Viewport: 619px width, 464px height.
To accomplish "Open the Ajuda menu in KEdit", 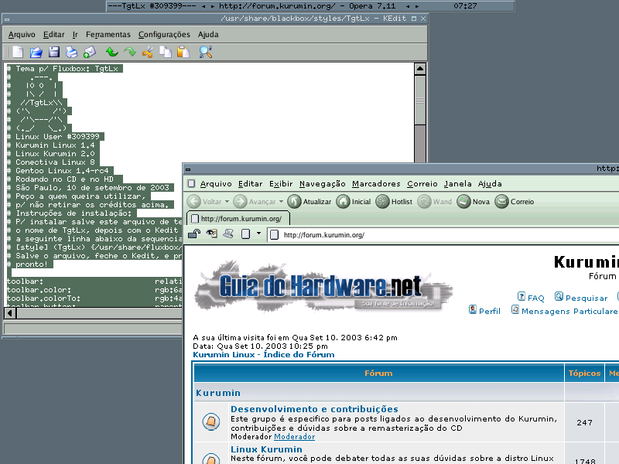I will point(208,35).
